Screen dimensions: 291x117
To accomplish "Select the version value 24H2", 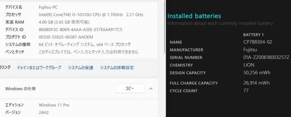I will [x=44, y=112].
